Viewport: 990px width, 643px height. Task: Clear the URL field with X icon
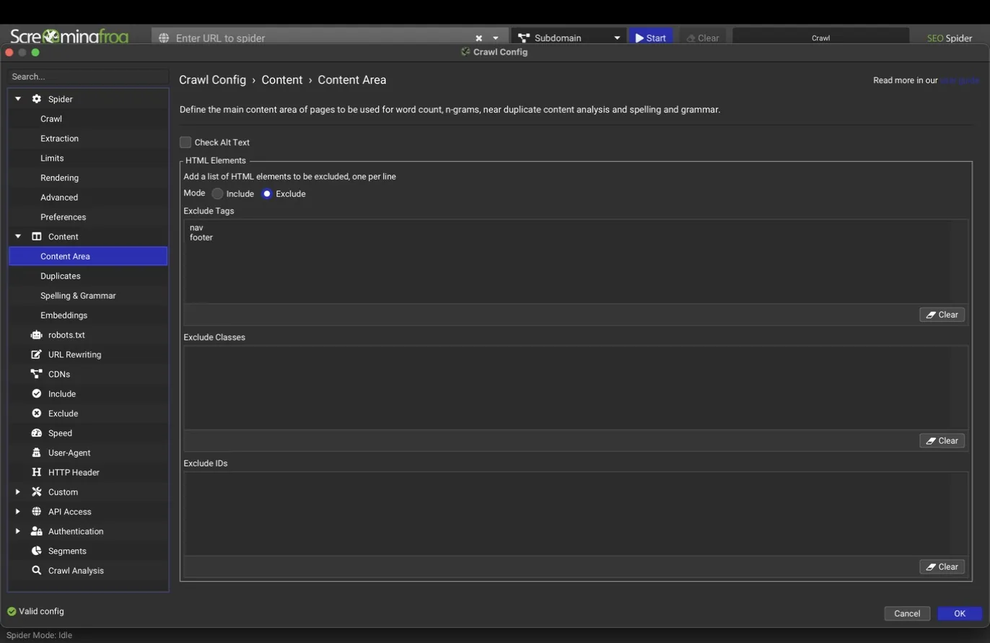click(478, 38)
